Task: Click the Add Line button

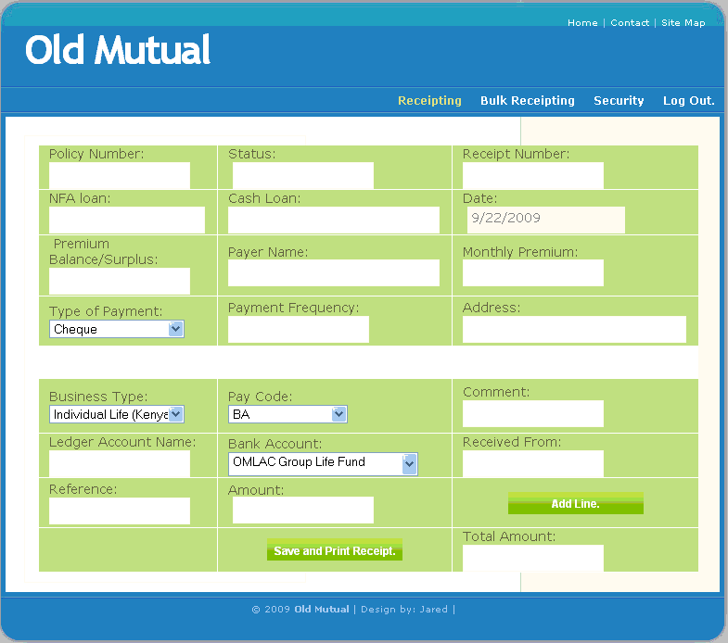Action: tap(576, 503)
